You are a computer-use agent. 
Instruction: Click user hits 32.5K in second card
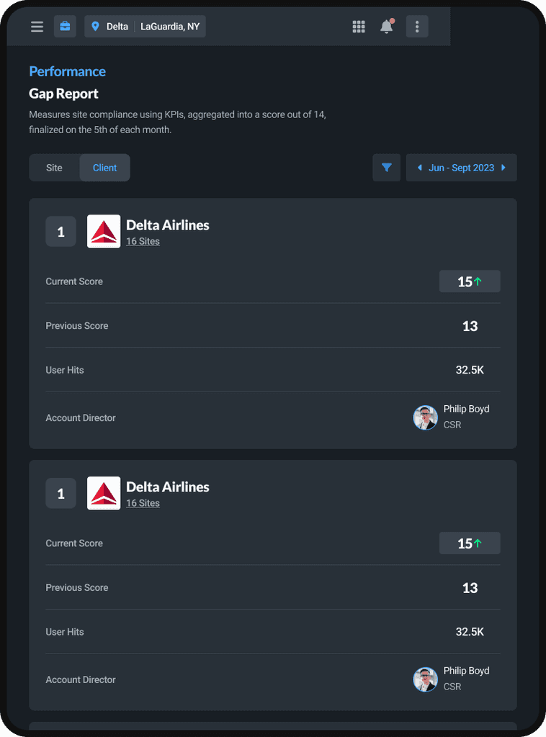pos(470,632)
